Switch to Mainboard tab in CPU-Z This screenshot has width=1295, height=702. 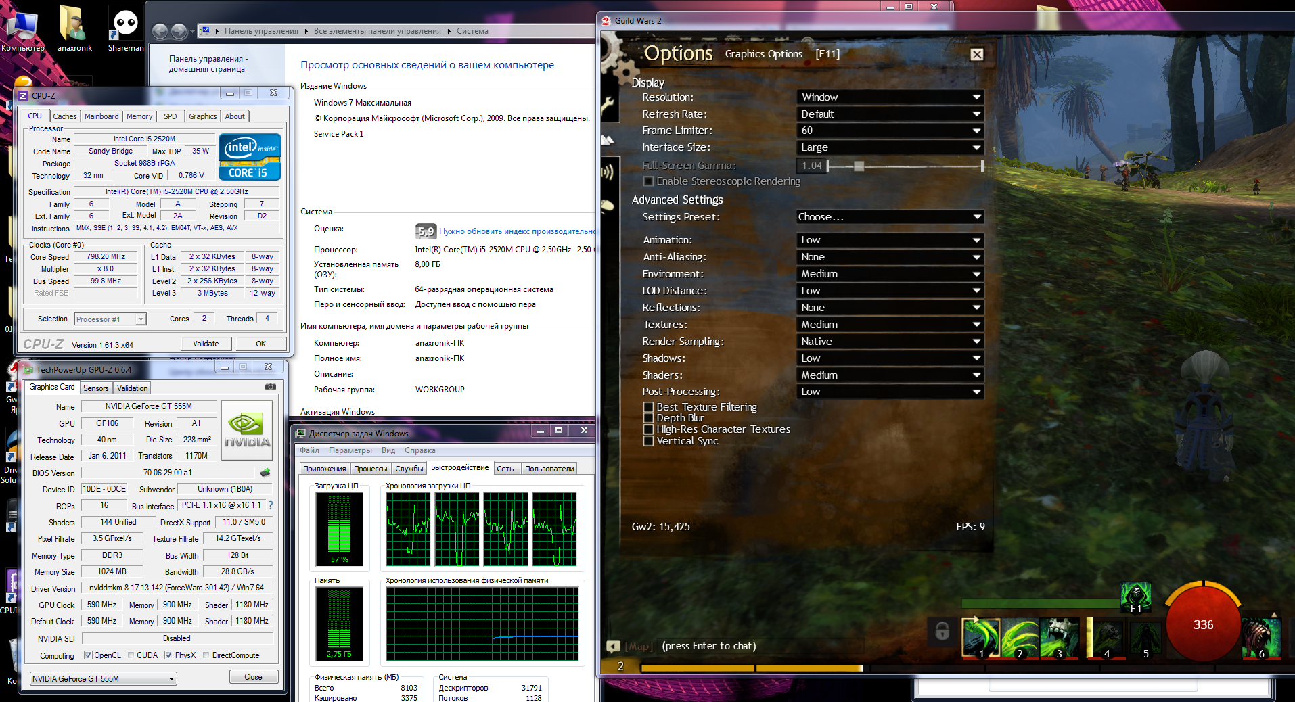click(x=101, y=116)
